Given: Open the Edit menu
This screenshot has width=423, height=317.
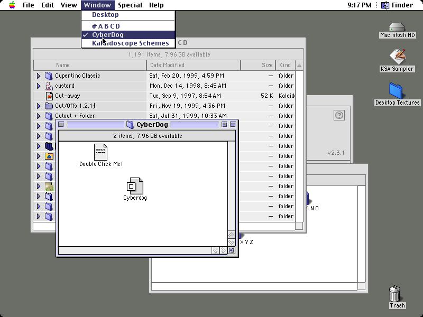Looking at the screenshot, I should pos(48,5).
